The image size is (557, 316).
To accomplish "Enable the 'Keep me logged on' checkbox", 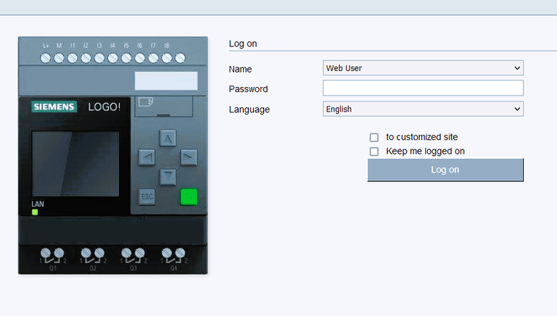I will [x=374, y=151].
